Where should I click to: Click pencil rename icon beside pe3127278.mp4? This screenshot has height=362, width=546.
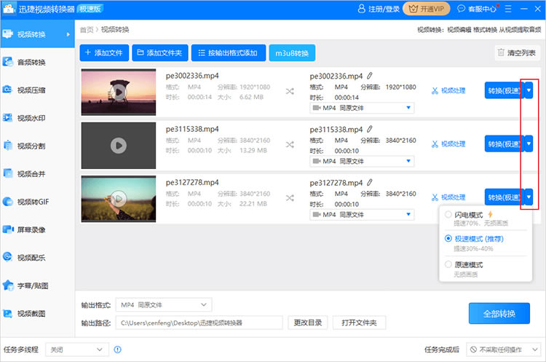369,182
